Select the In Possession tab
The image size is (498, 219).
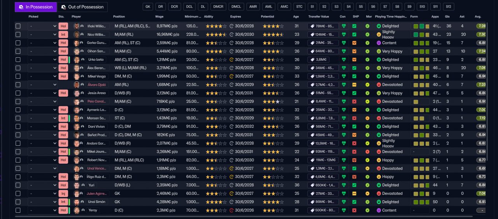(35, 7)
